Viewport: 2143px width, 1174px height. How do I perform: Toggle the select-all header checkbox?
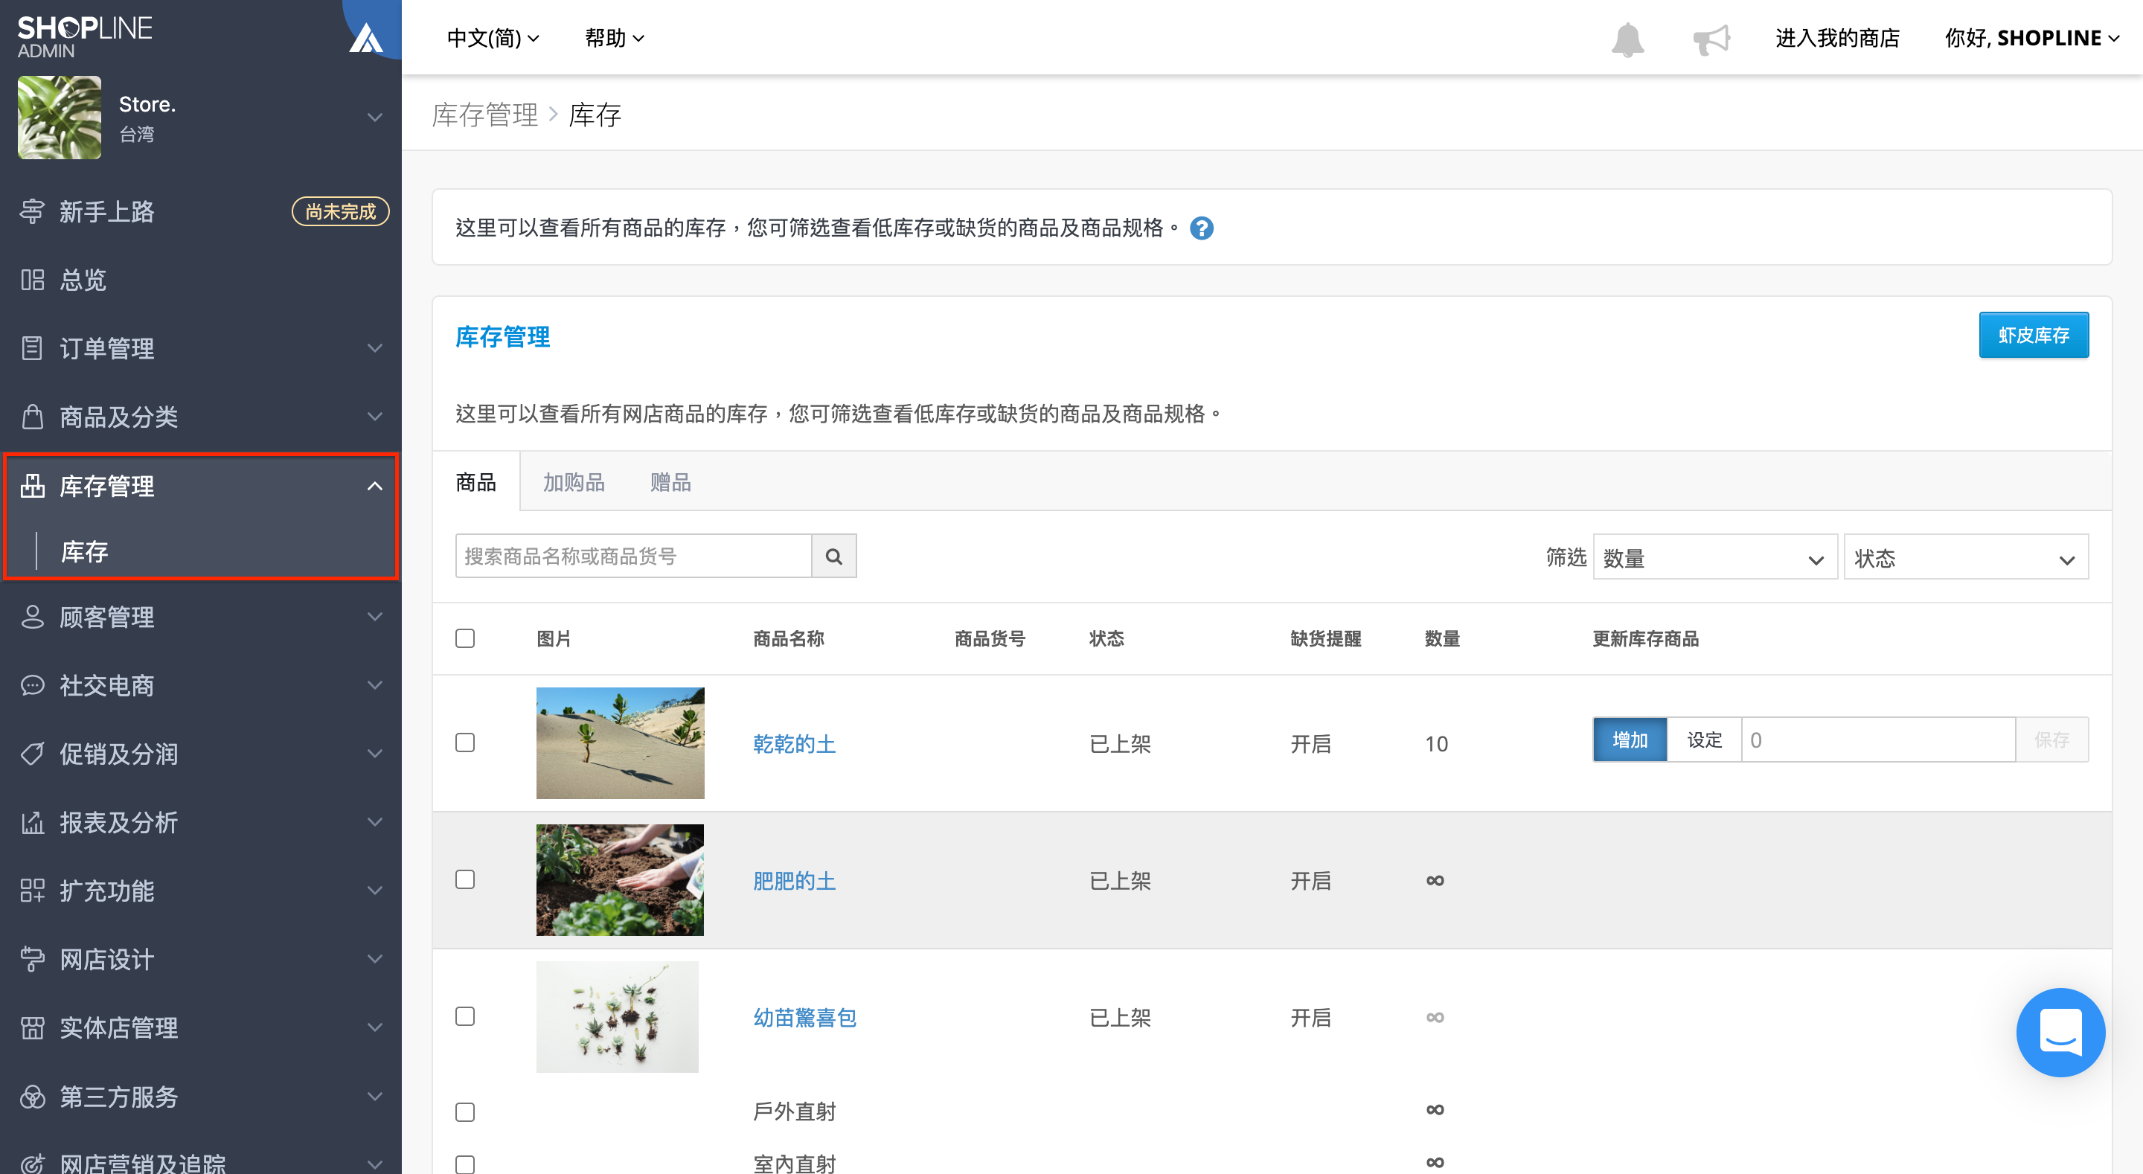click(x=465, y=638)
